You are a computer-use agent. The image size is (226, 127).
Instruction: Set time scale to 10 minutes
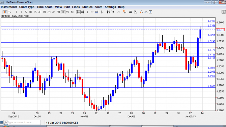[30, 12]
